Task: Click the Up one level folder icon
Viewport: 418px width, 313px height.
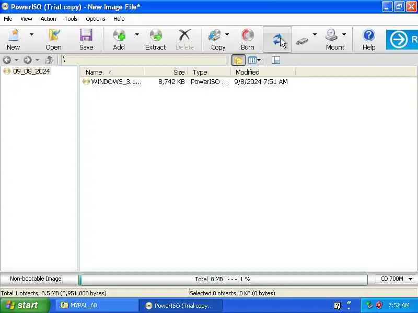Action: click(49, 60)
